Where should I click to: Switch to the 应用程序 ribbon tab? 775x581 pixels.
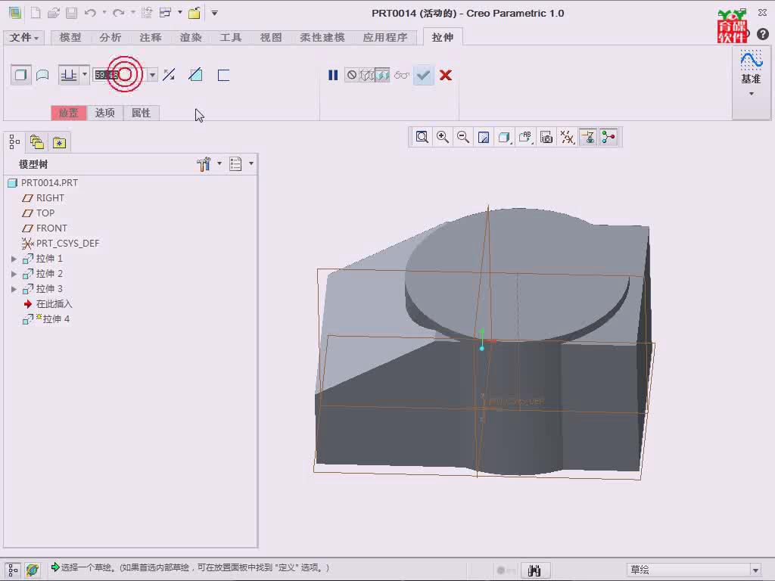(385, 38)
